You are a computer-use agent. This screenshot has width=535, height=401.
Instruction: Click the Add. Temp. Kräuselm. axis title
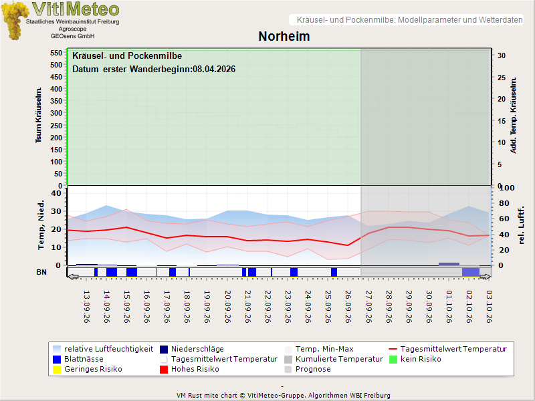[513, 115]
